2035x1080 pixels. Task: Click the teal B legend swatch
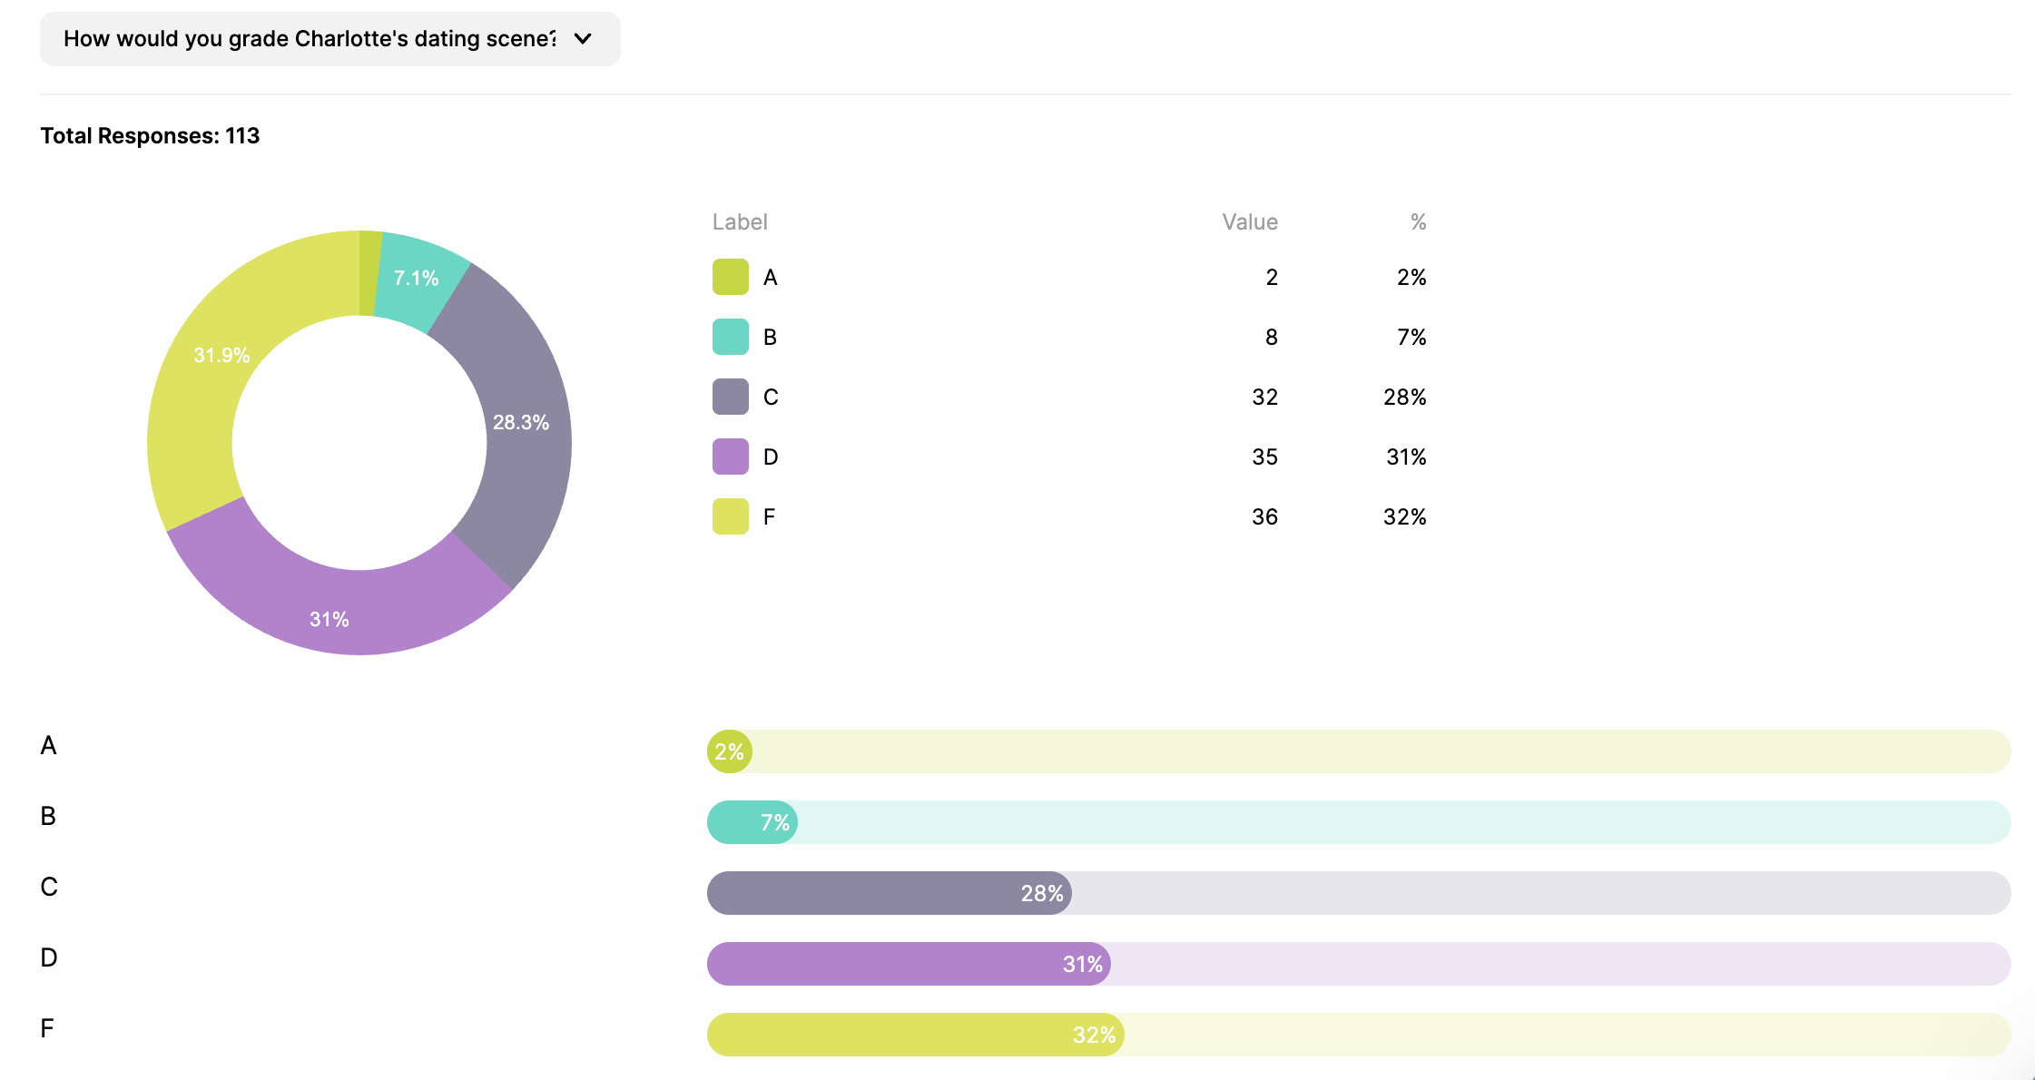click(729, 337)
